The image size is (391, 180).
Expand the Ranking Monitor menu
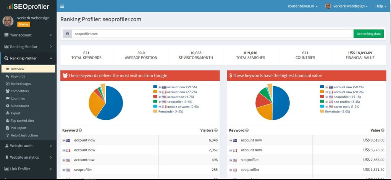[28, 47]
